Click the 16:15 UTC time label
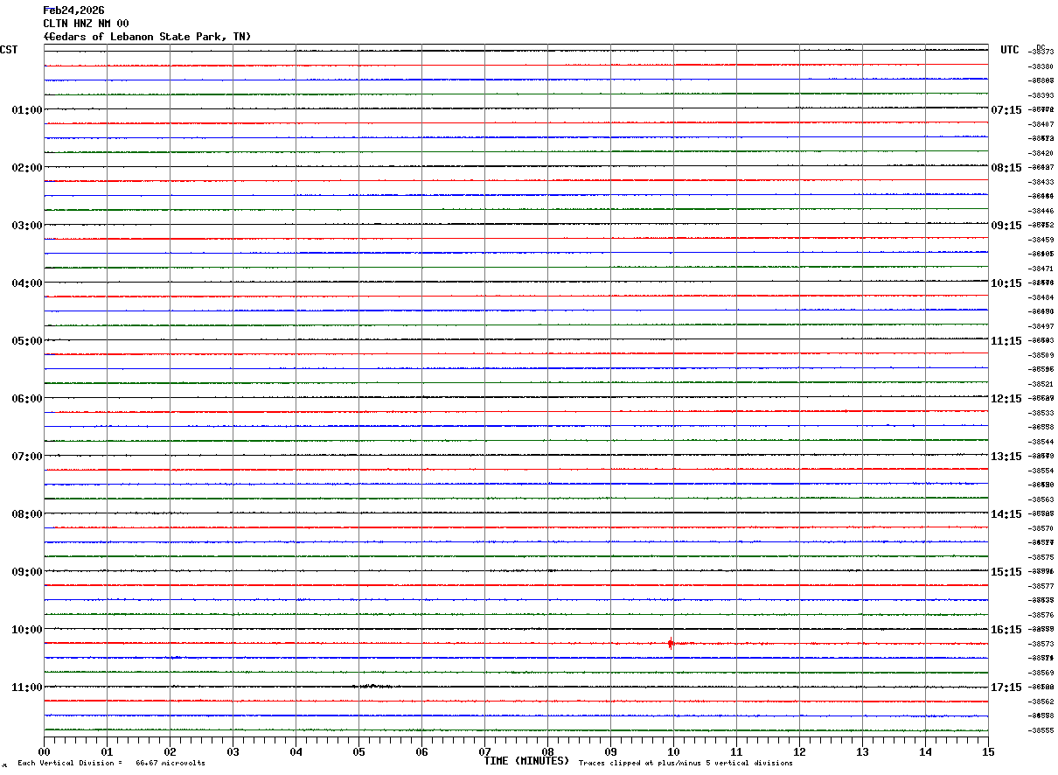 click(x=1006, y=630)
